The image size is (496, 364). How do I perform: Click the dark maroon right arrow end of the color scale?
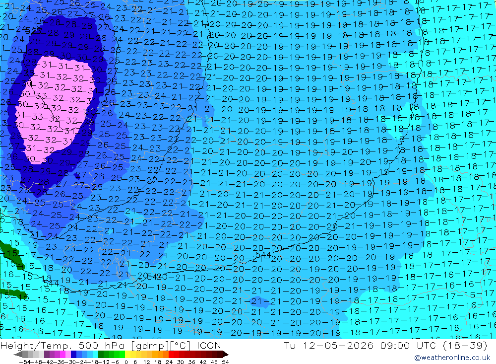click(x=226, y=355)
